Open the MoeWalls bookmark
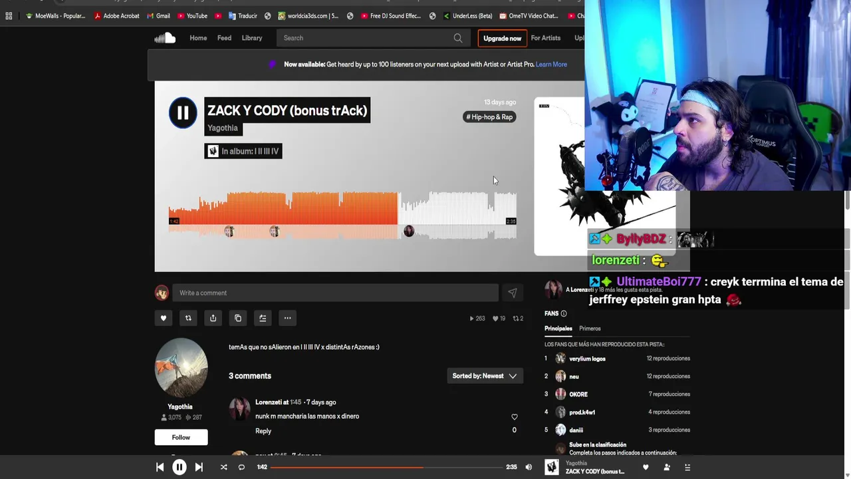This screenshot has height=479, width=851. click(55, 16)
